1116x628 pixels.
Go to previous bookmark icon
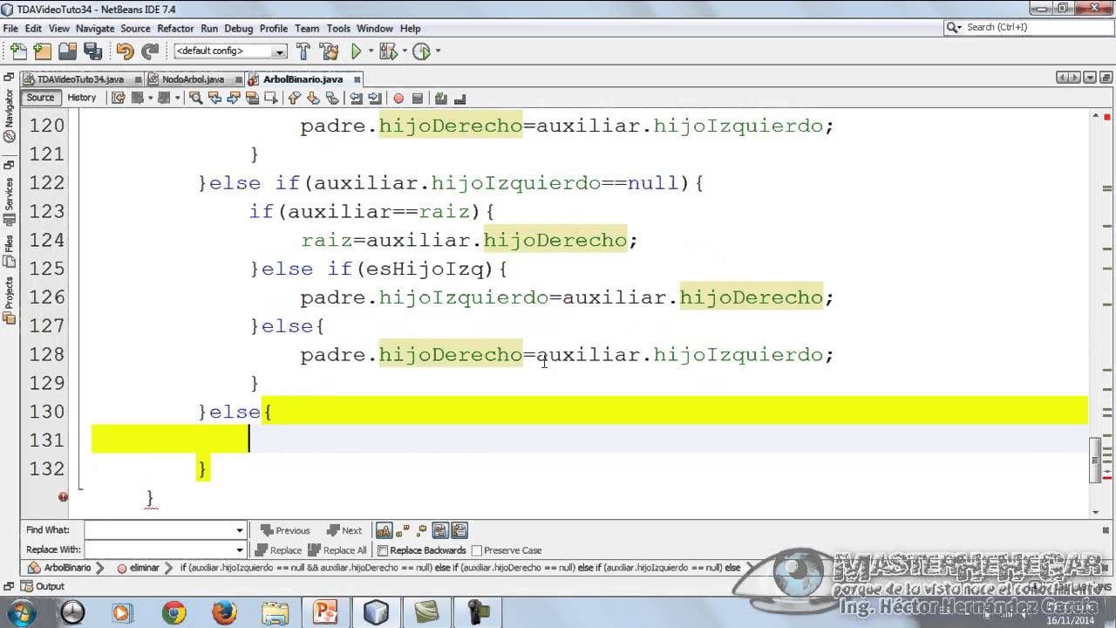coord(294,98)
